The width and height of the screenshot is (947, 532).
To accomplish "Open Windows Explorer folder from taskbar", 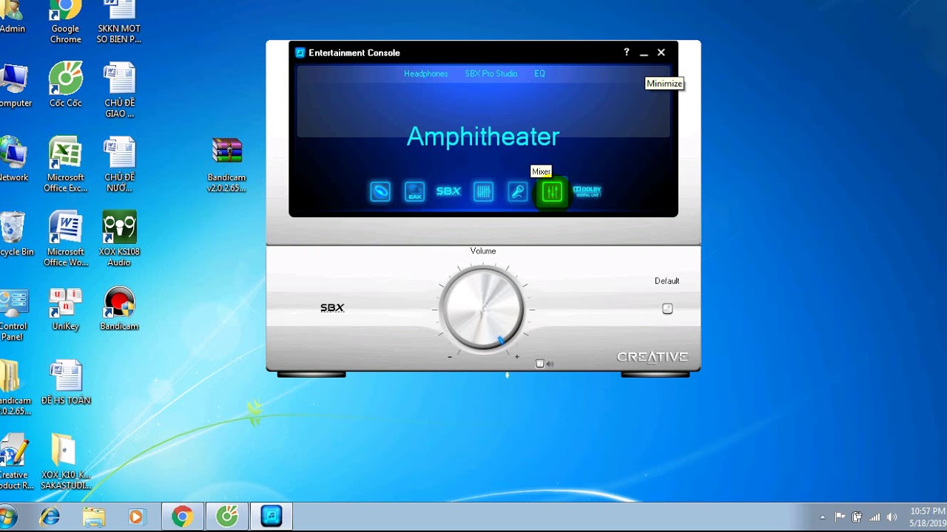I will point(93,516).
